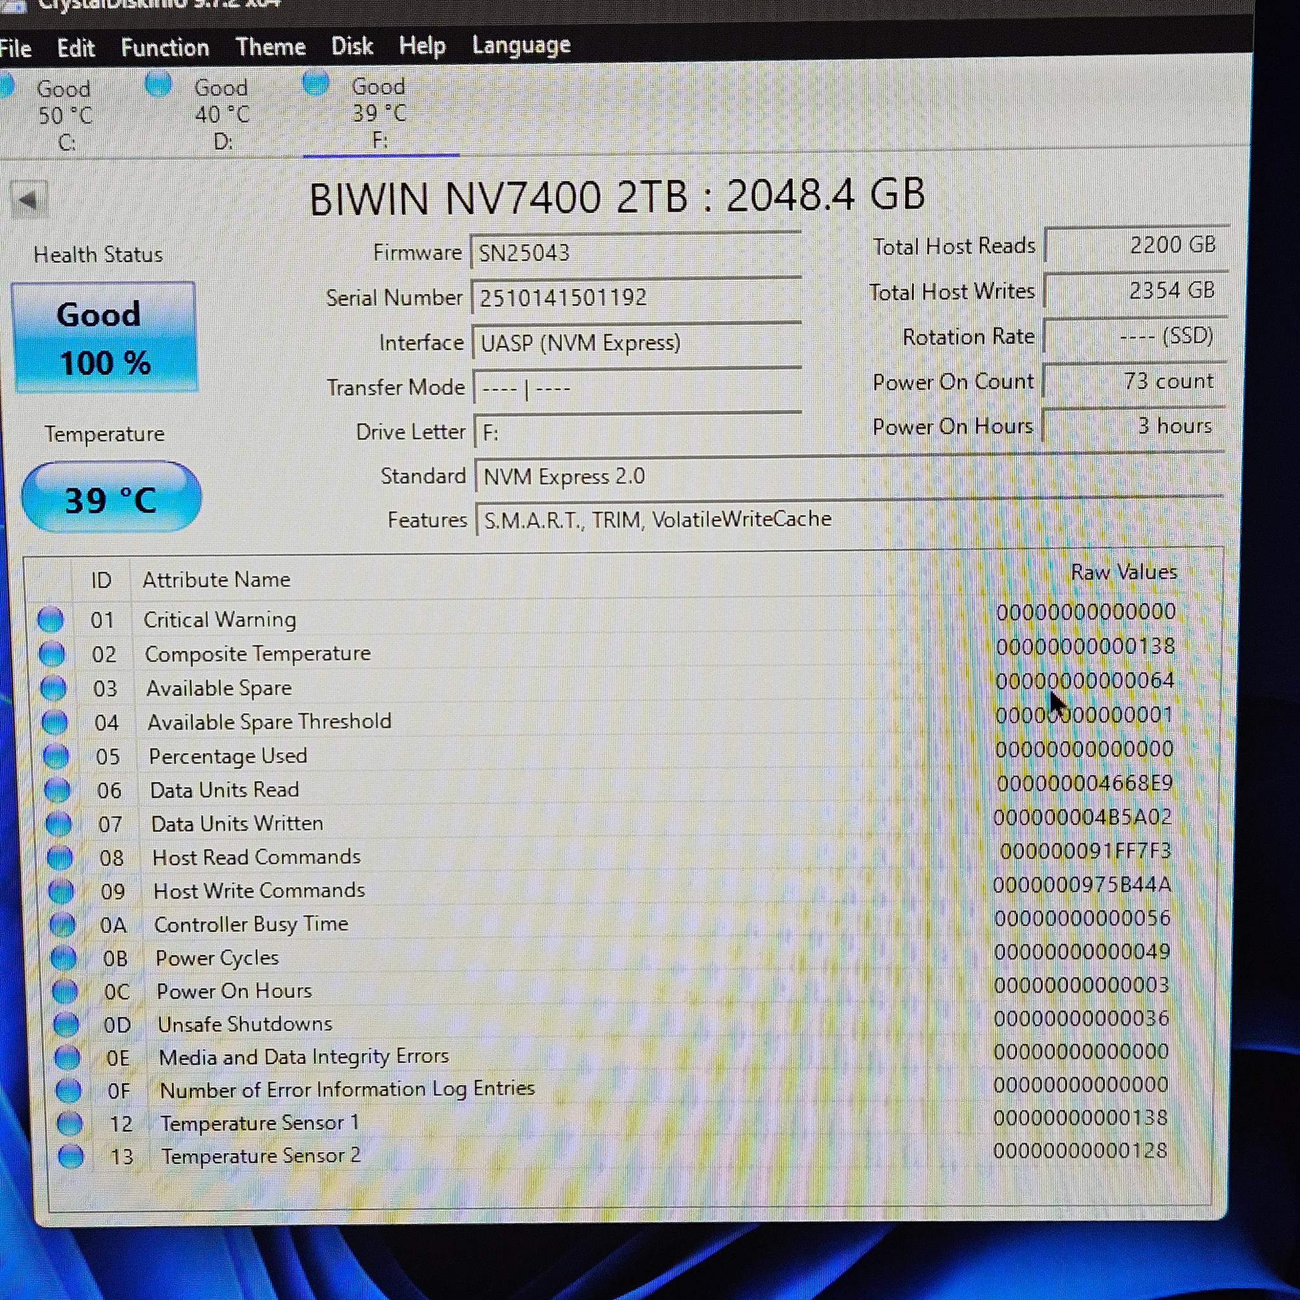Click status icon for row 0C Power On Hours
This screenshot has width=1300, height=1300.
point(65,991)
